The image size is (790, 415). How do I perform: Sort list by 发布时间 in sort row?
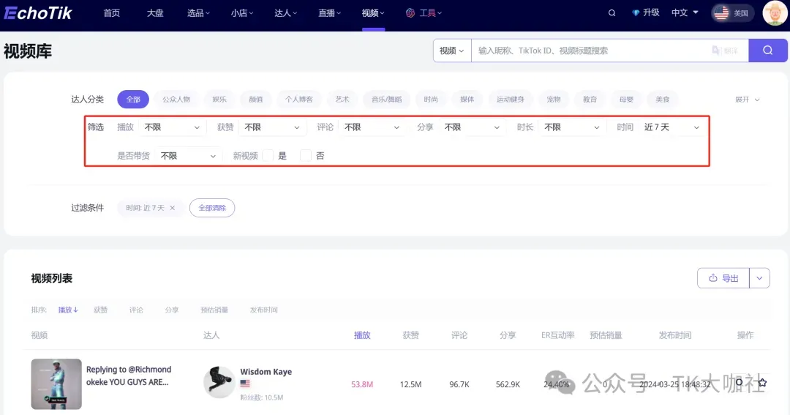pos(263,310)
